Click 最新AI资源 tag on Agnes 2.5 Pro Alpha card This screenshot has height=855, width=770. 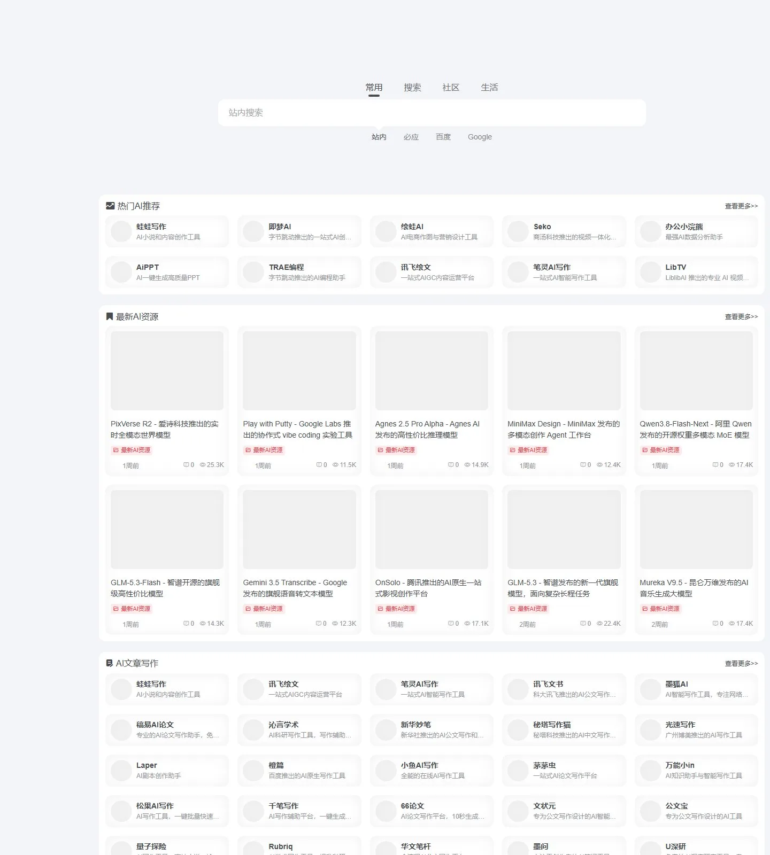(x=396, y=450)
